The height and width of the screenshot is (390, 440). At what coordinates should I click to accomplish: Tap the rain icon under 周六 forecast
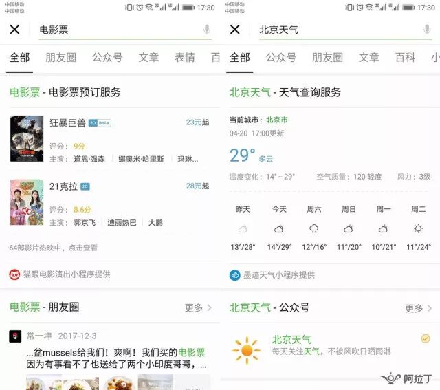click(x=313, y=229)
